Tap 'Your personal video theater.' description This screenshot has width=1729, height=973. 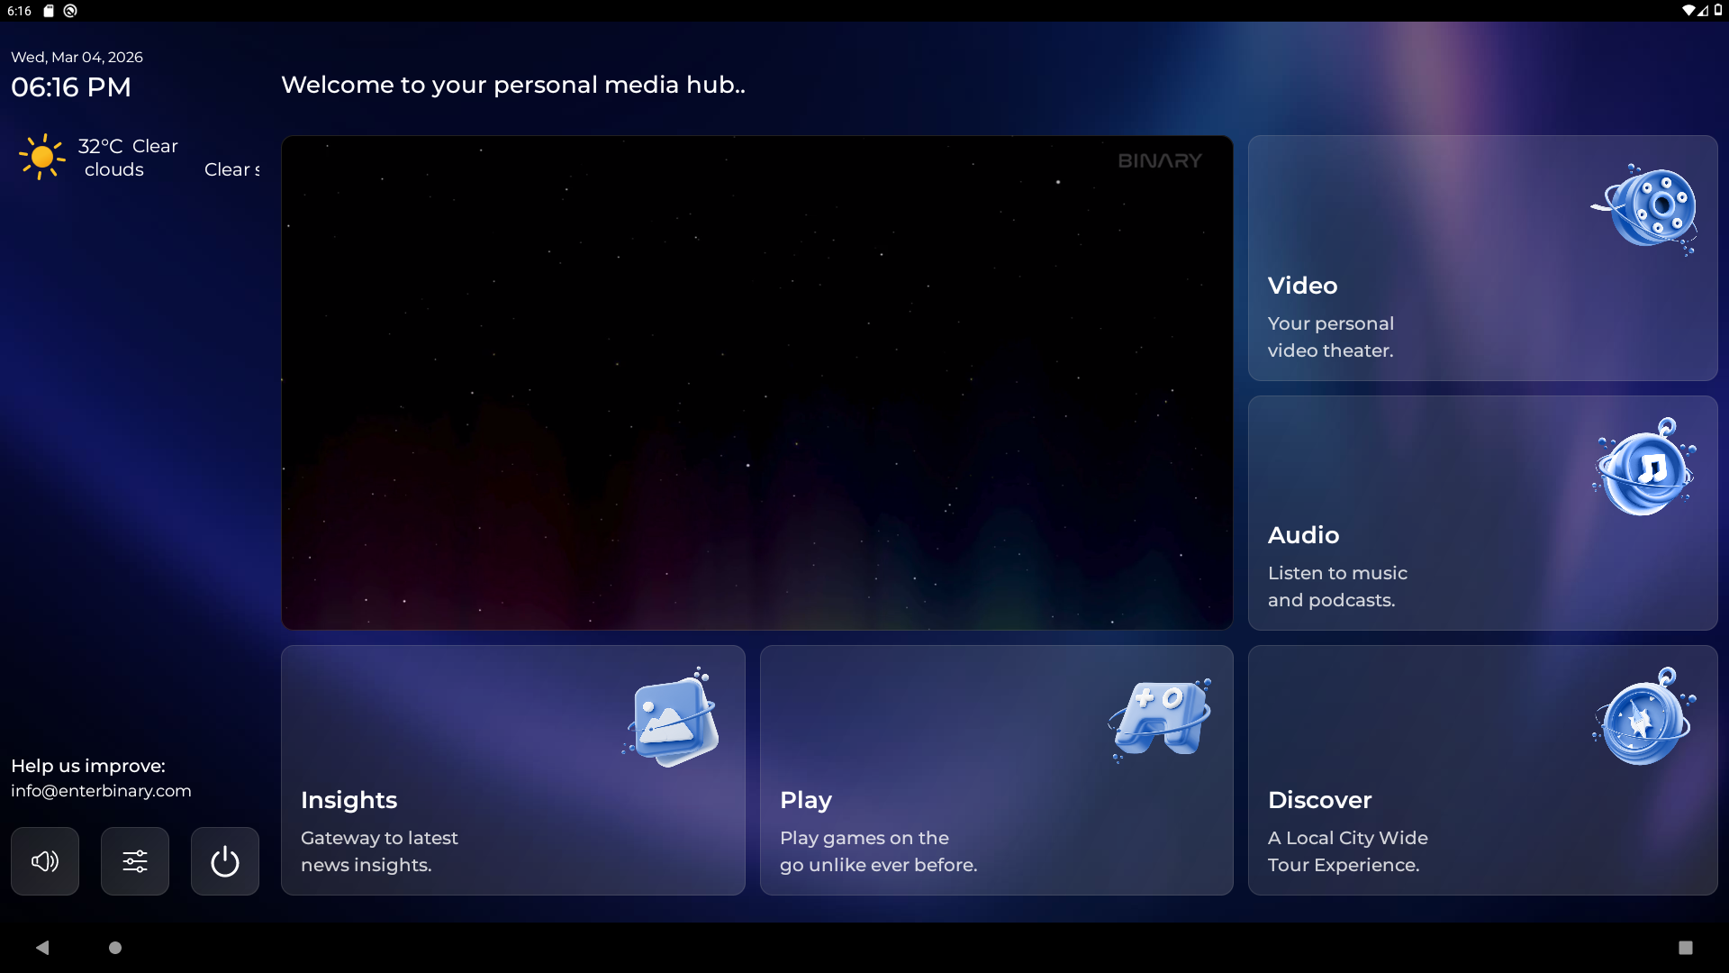(1331, 337)
